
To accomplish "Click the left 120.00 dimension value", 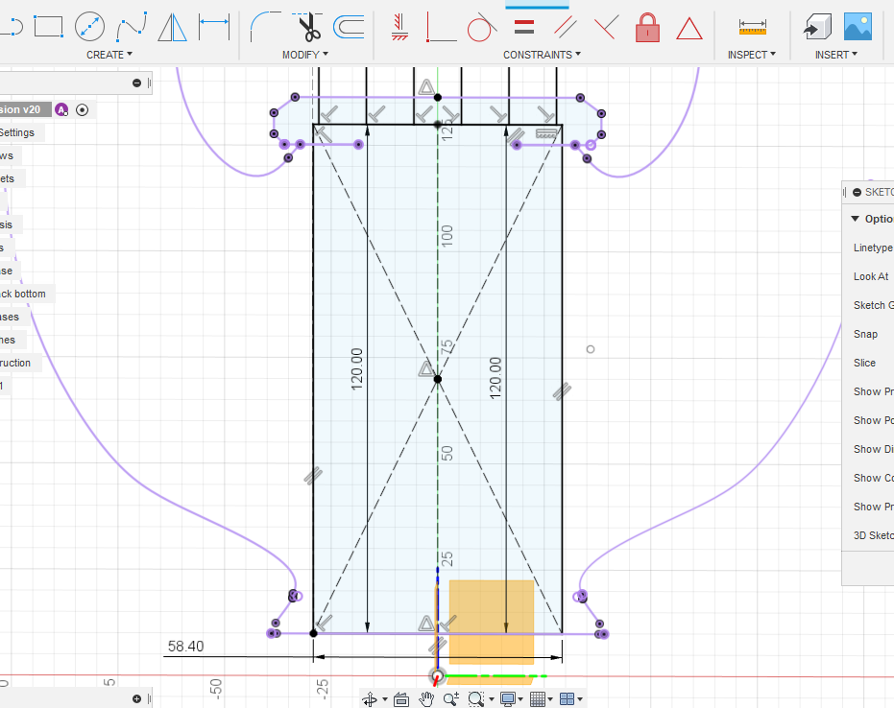I will click(357, 369).
